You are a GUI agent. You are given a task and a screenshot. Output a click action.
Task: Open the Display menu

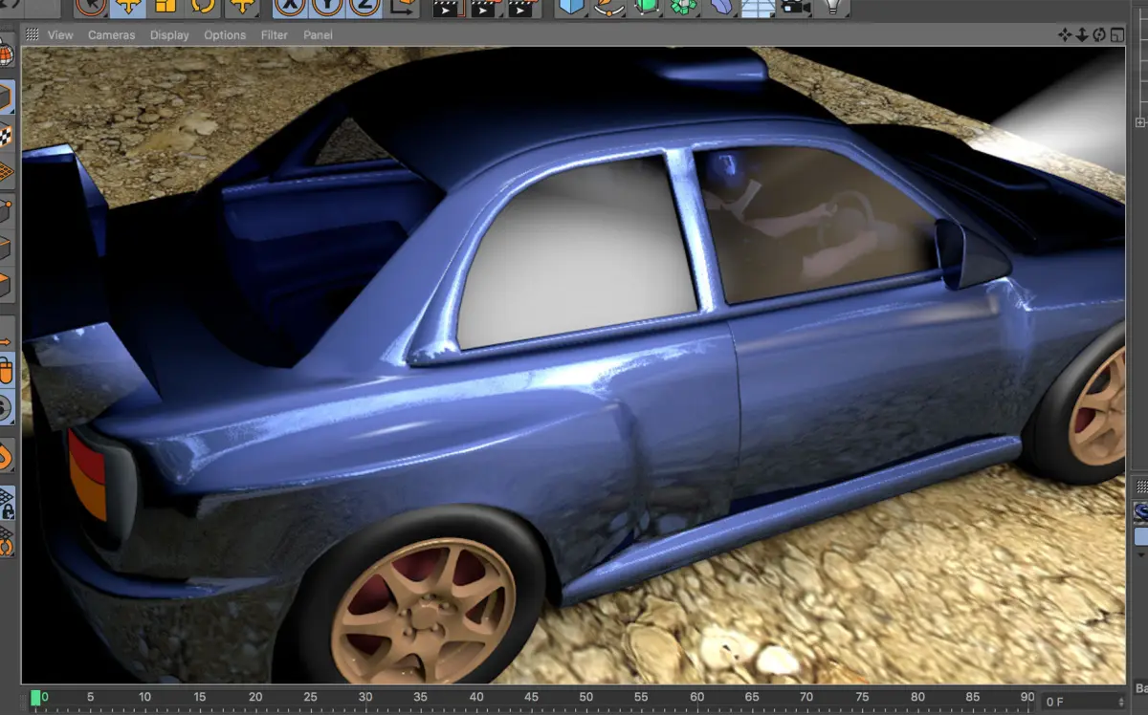(x=169, y=34)
